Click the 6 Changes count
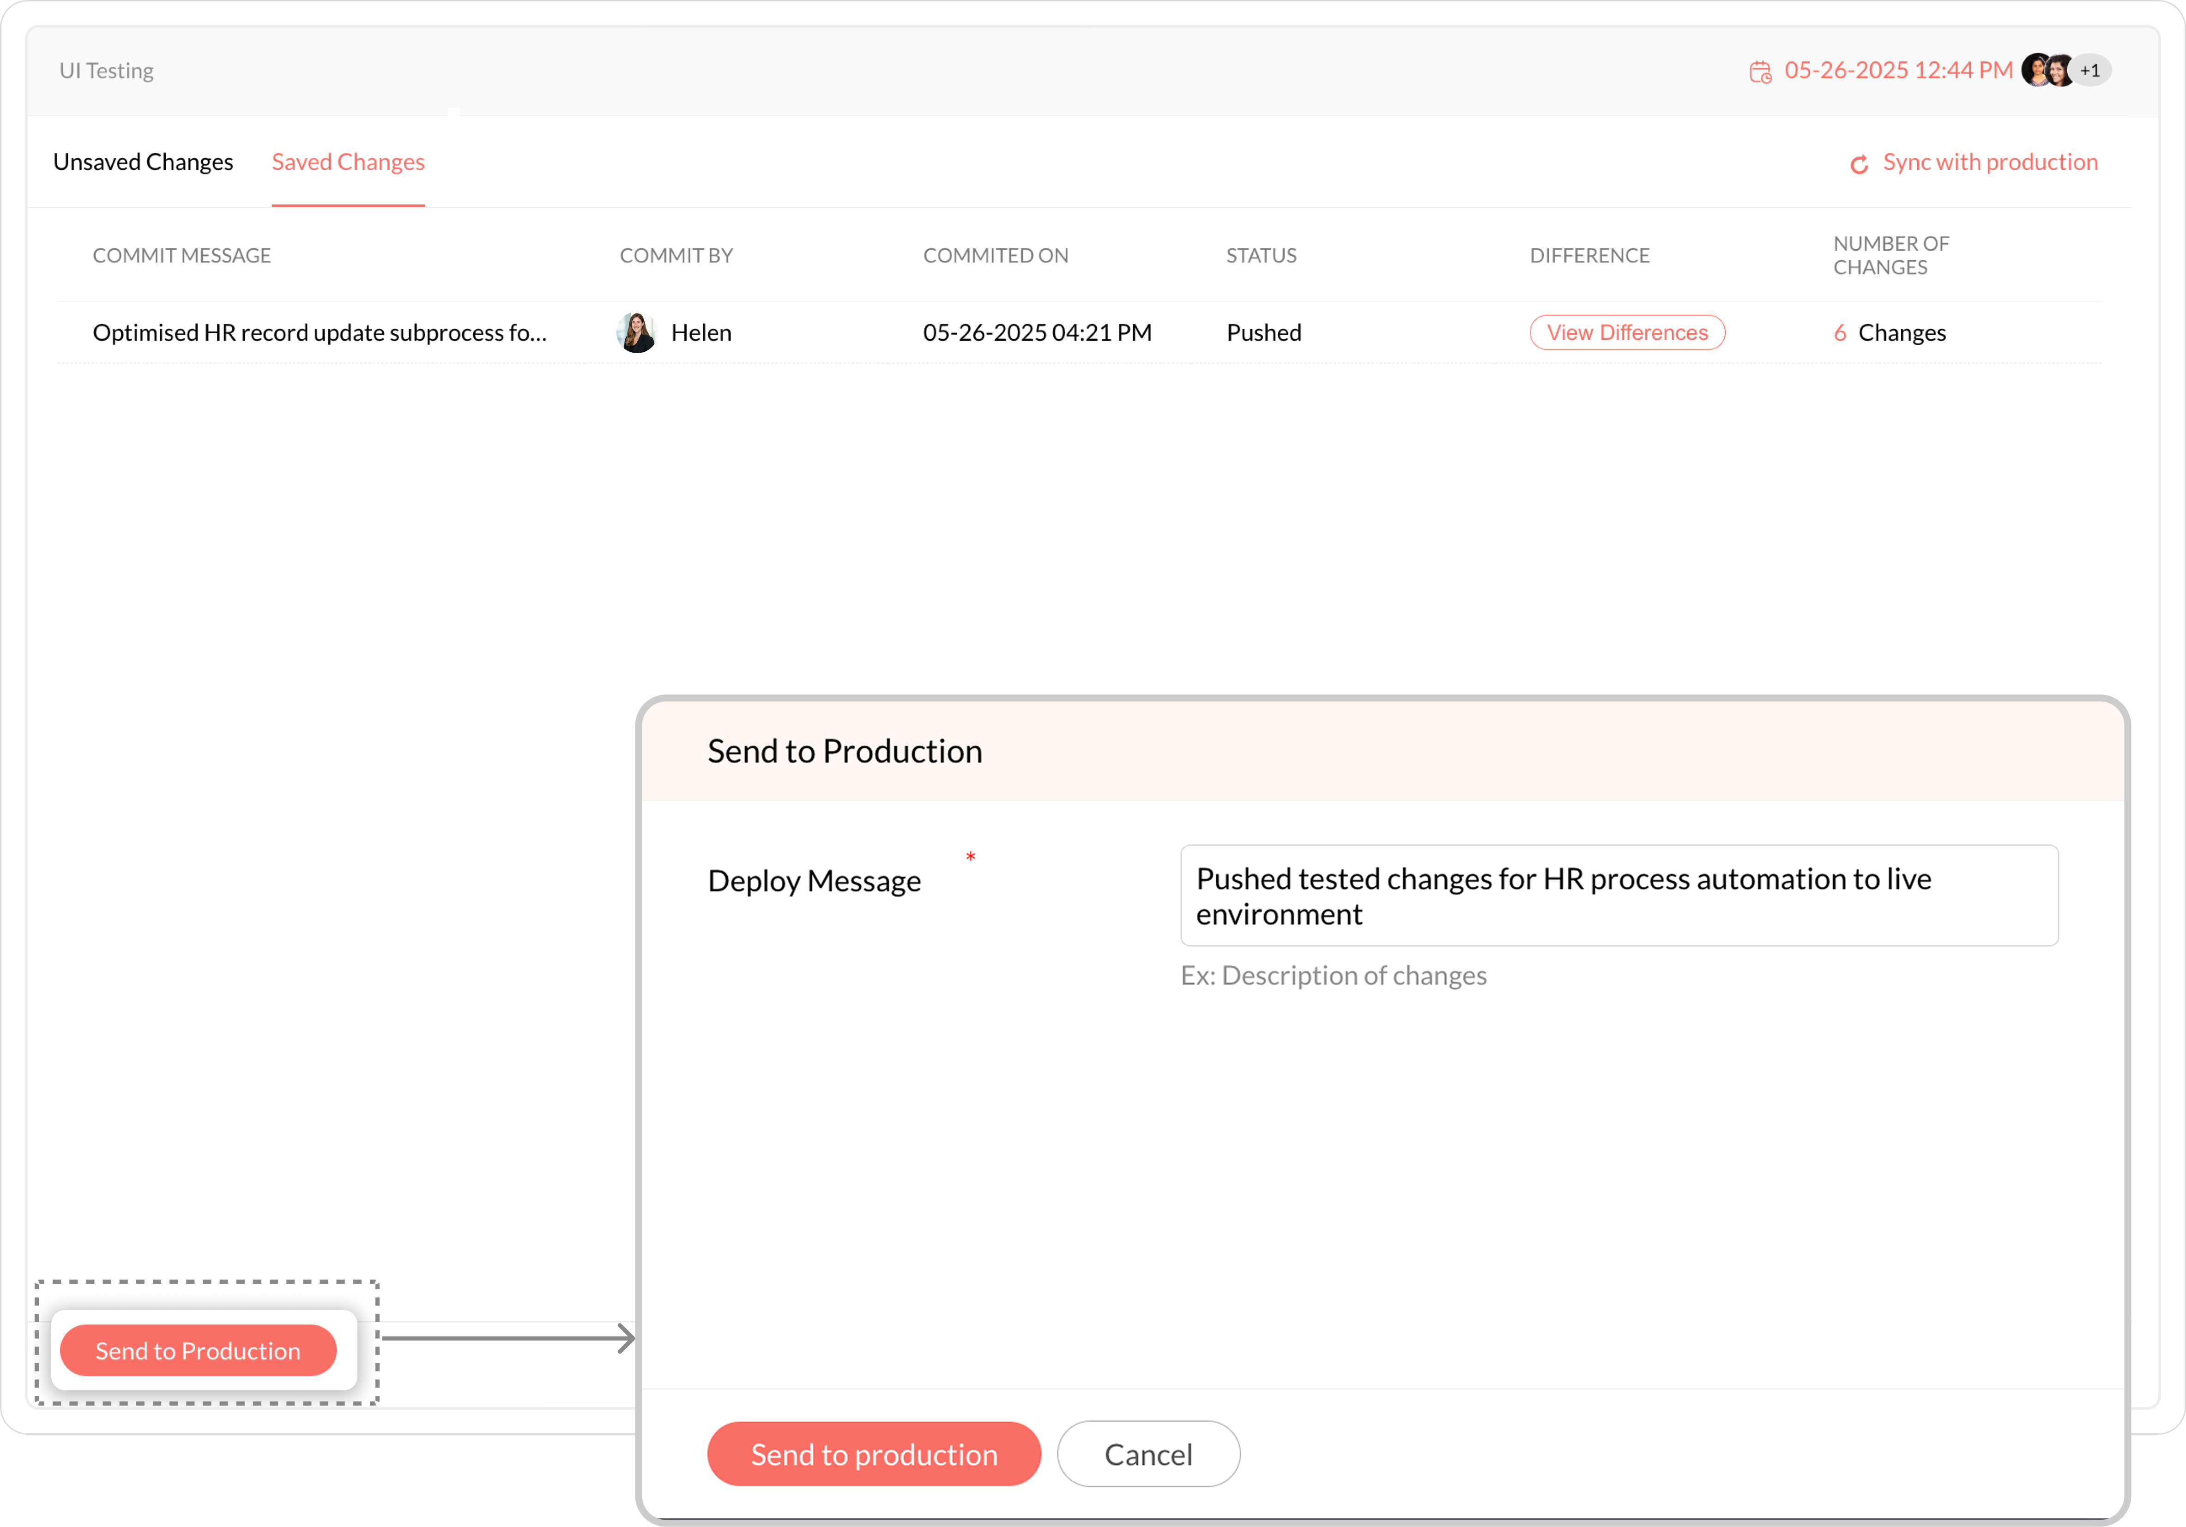Screen dimensions: 2186x1527 [1889, 332]
